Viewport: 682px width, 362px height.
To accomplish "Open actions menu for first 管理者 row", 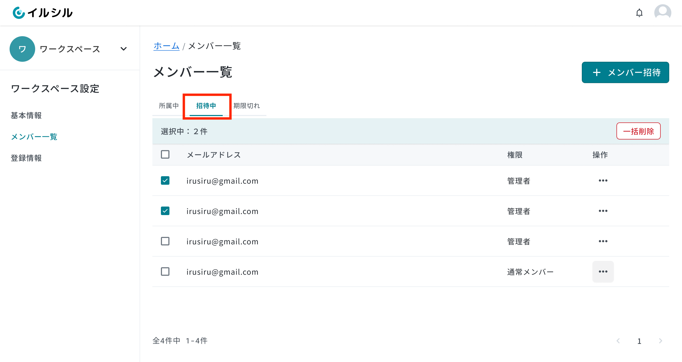I will pos(603,180).
